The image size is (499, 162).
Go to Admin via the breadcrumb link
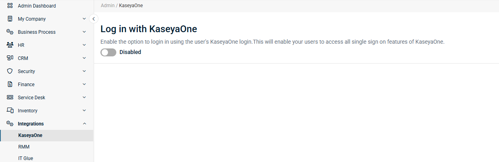[x=108, y=6]
